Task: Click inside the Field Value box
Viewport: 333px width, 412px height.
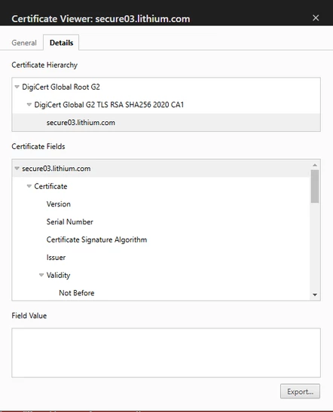Action: [x=166, y=352]
